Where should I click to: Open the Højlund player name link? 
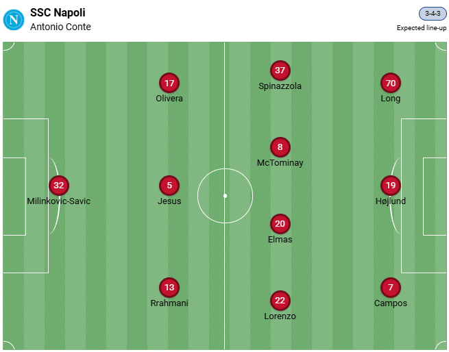coord(391,201)
